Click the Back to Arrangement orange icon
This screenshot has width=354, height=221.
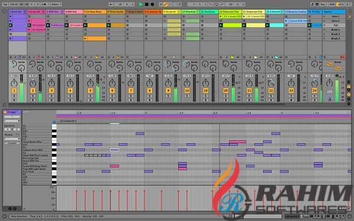[342, 57]
